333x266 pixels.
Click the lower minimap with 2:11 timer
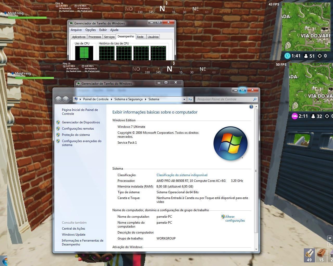[x=311, y=87]
